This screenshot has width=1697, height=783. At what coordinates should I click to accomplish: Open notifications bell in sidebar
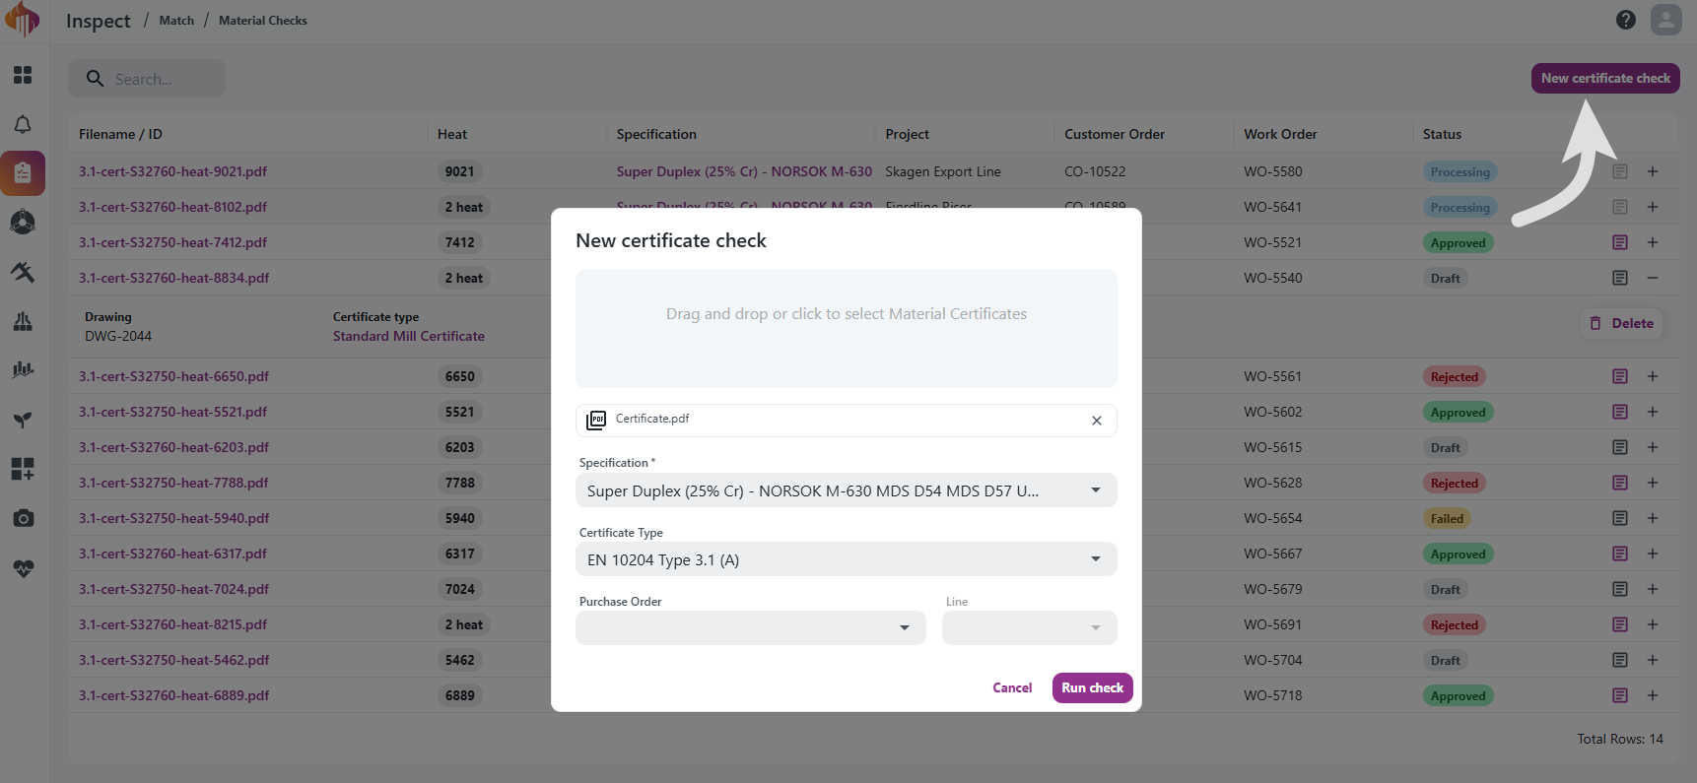point(23,124)
